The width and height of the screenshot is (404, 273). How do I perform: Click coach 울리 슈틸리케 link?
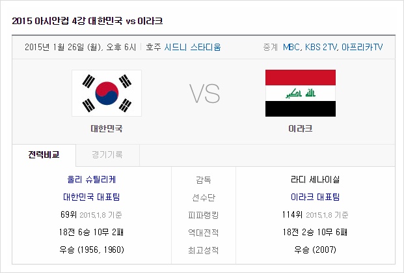(92, 179)
